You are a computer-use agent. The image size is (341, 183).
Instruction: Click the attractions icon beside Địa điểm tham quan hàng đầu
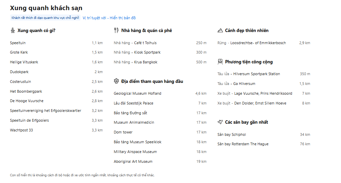point(116,81)
